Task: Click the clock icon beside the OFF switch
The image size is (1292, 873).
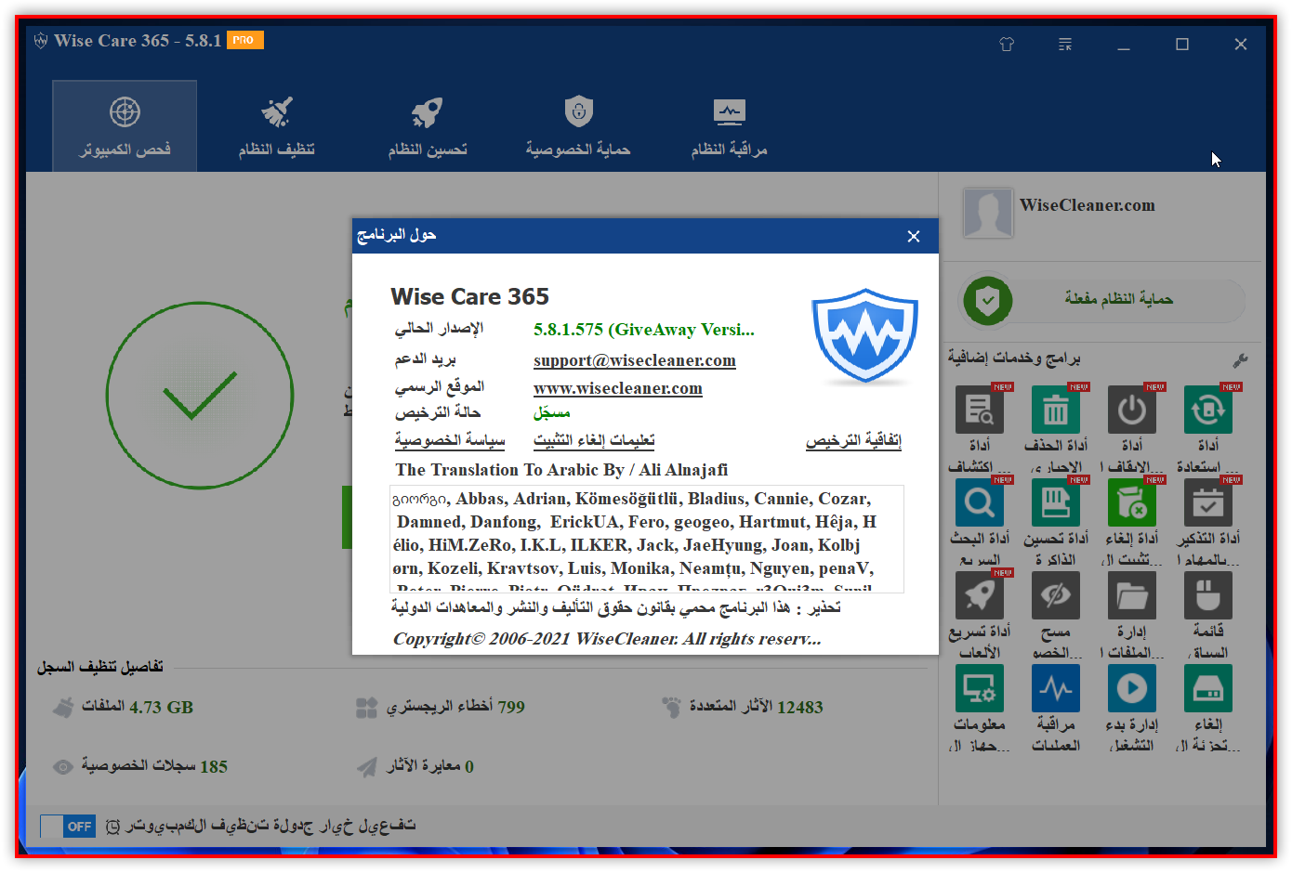Action: click(113, 827)
